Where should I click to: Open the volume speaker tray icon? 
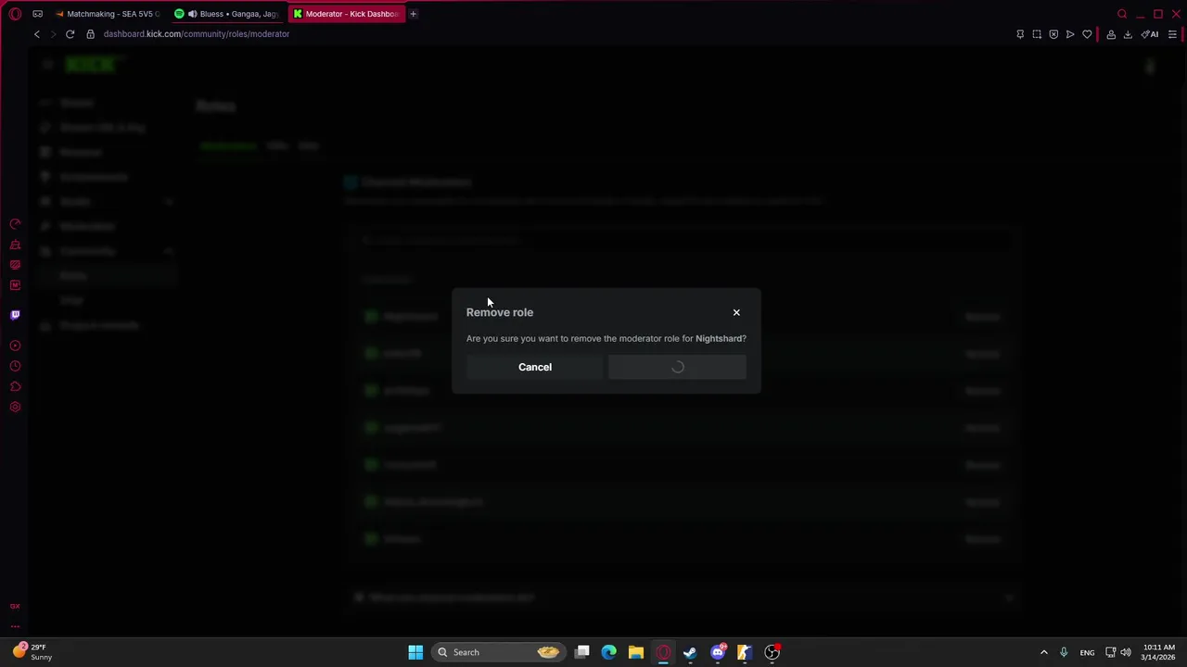pos(1126,652)
